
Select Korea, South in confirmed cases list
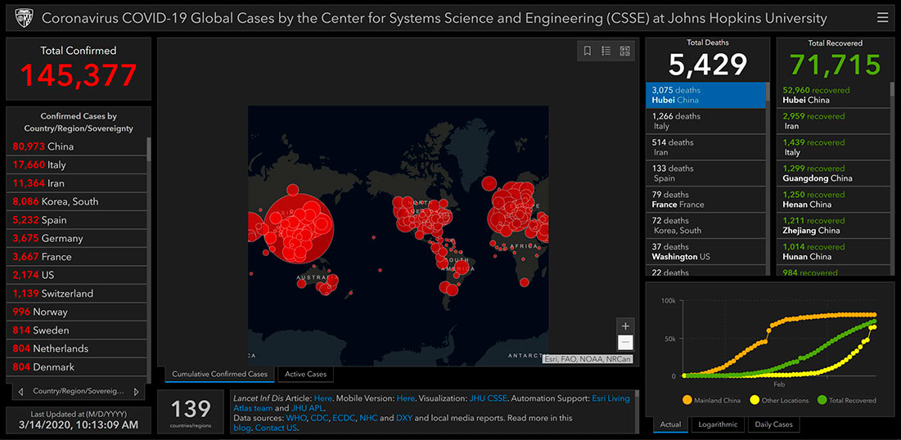77,202
